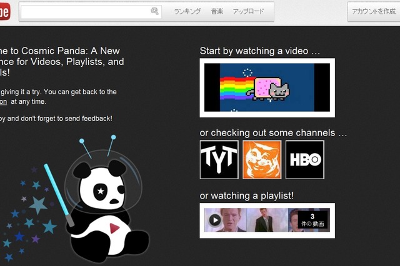
Task: Click the underlined link before 'at any time'
Action: [3, 102]
